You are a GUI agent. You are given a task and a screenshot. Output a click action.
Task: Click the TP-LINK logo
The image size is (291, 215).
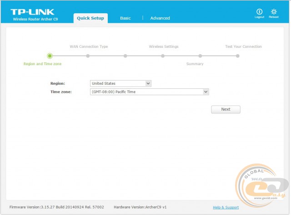(x=32, y=12)
